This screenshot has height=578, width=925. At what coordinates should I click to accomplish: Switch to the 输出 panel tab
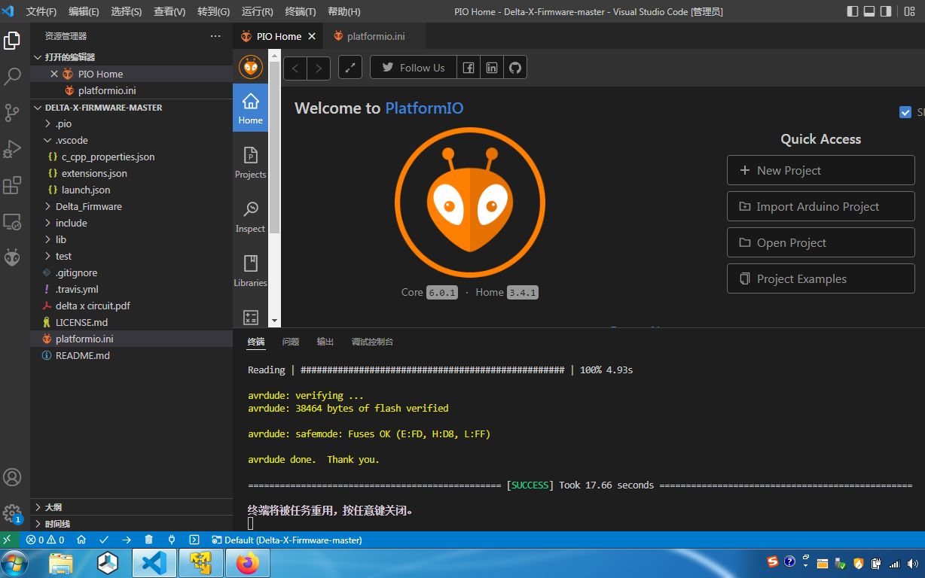point(325,342)
